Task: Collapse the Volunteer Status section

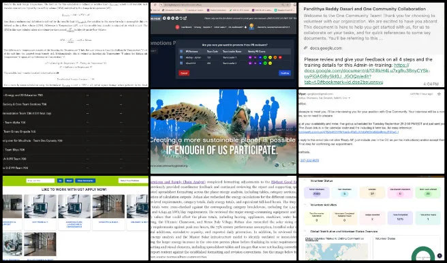Action: click(305, 181)
